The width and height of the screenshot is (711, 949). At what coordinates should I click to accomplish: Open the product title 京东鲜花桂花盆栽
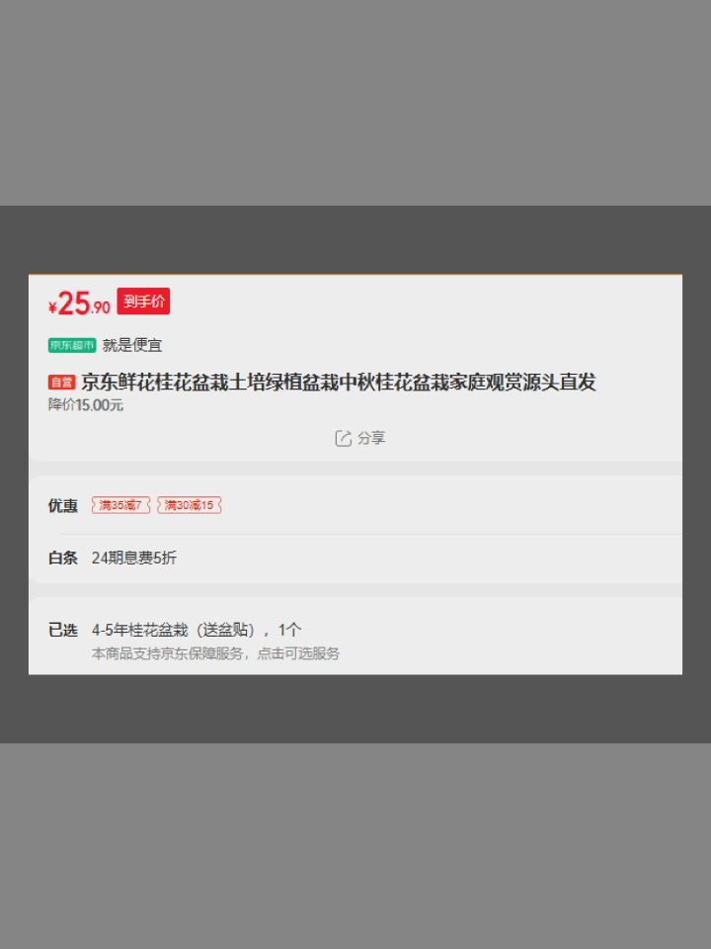(339, 382)
